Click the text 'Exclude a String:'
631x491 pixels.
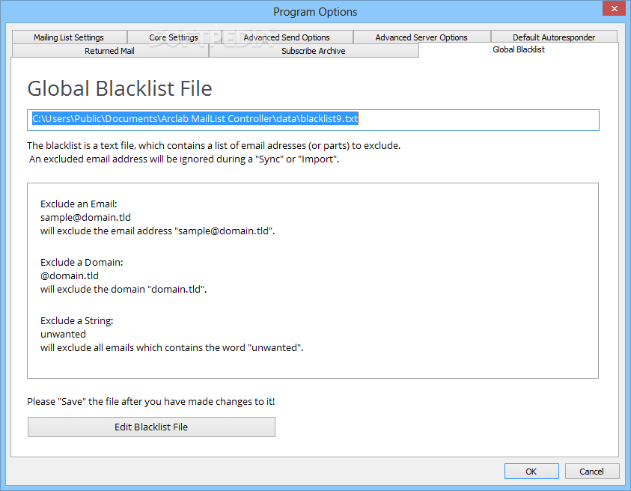tap(77, 321)
